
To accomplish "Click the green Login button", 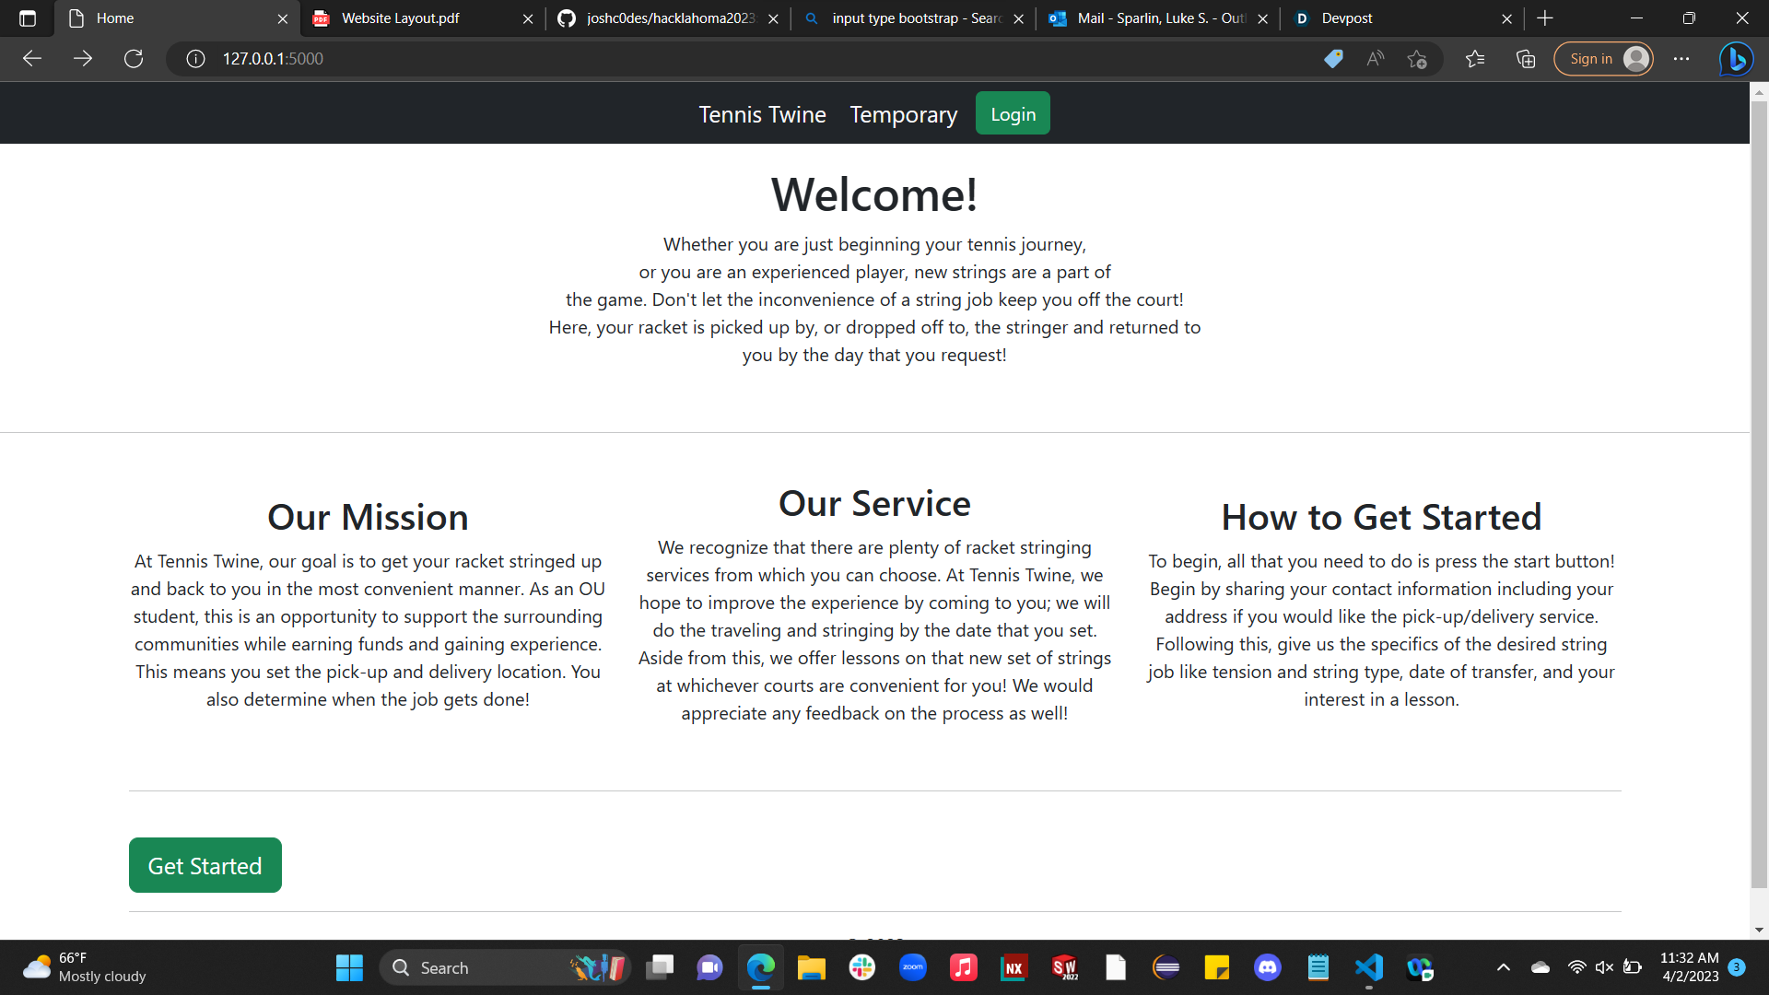I will (x=1013, y=113).
